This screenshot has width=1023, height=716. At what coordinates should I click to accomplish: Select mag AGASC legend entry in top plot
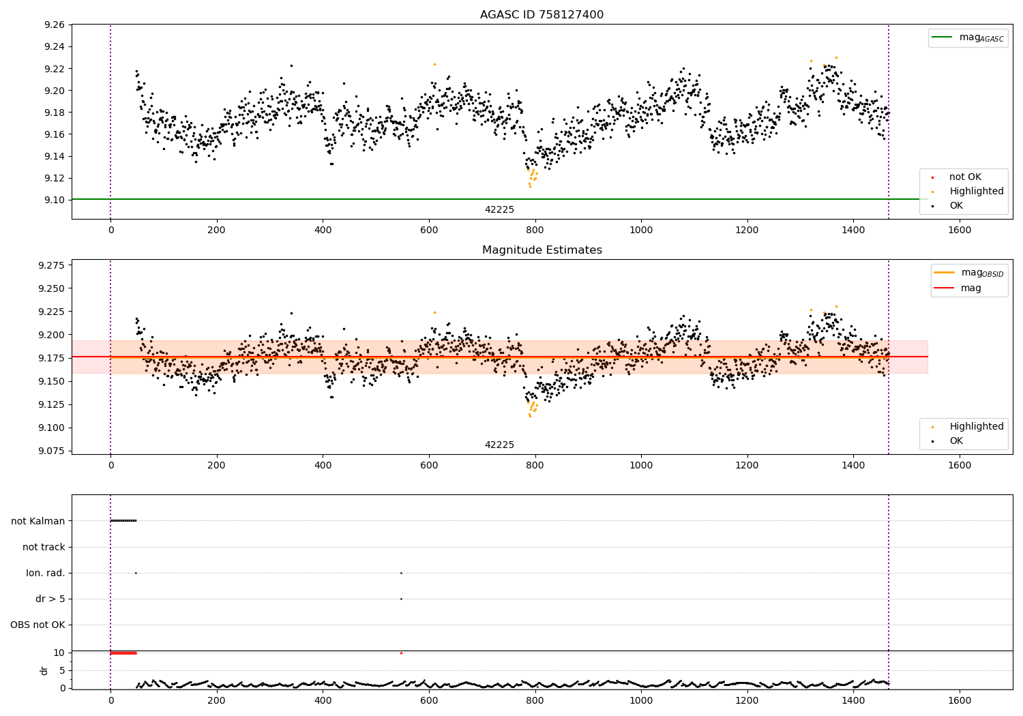(x=968, y=38)
